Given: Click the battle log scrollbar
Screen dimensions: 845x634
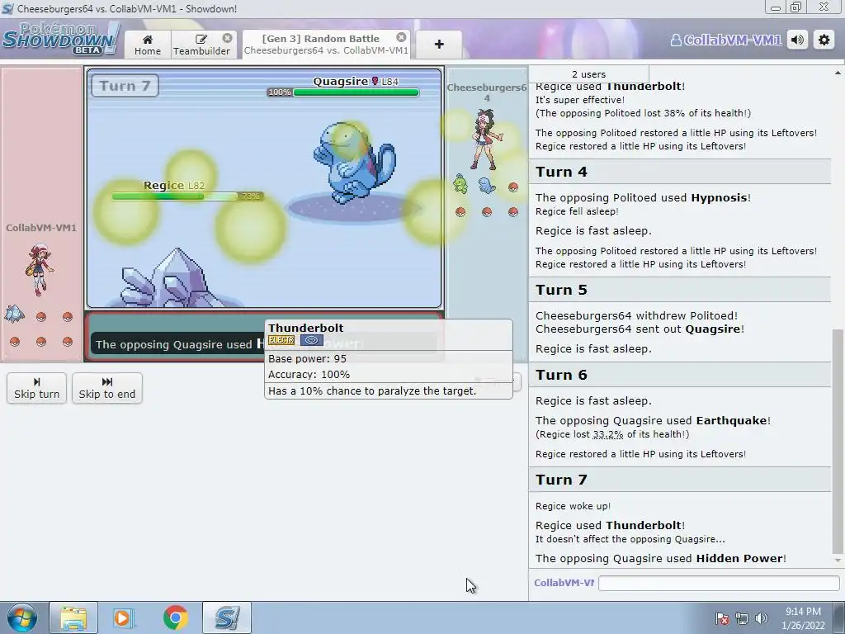Looking at the screenshot, I should [x=837, y=441].
